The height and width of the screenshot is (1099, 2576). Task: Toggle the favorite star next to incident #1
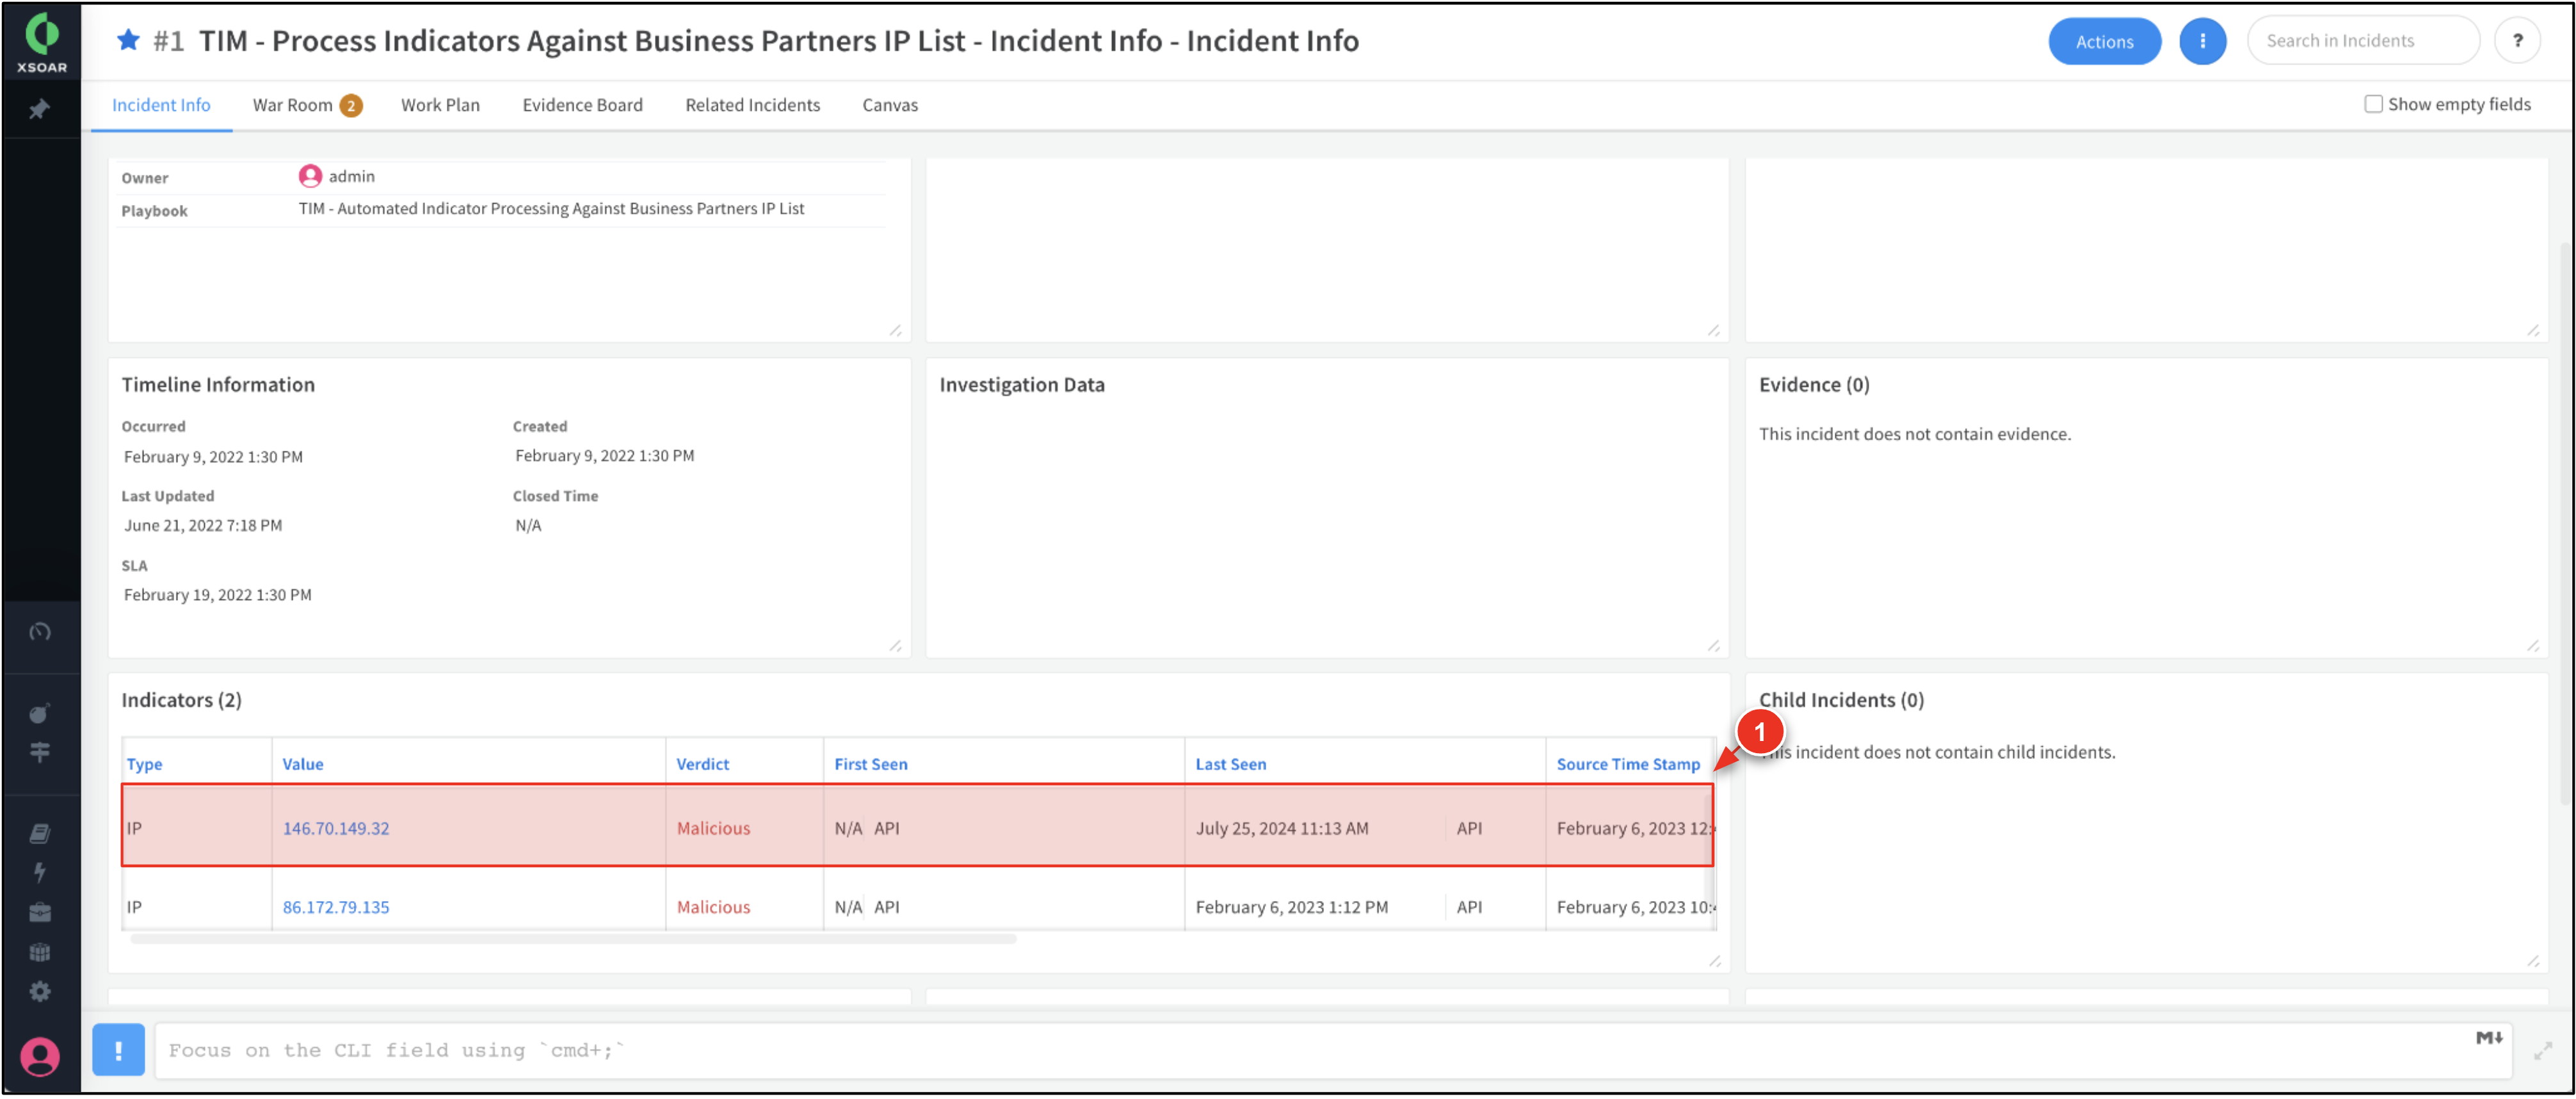(x=128, y=40)
